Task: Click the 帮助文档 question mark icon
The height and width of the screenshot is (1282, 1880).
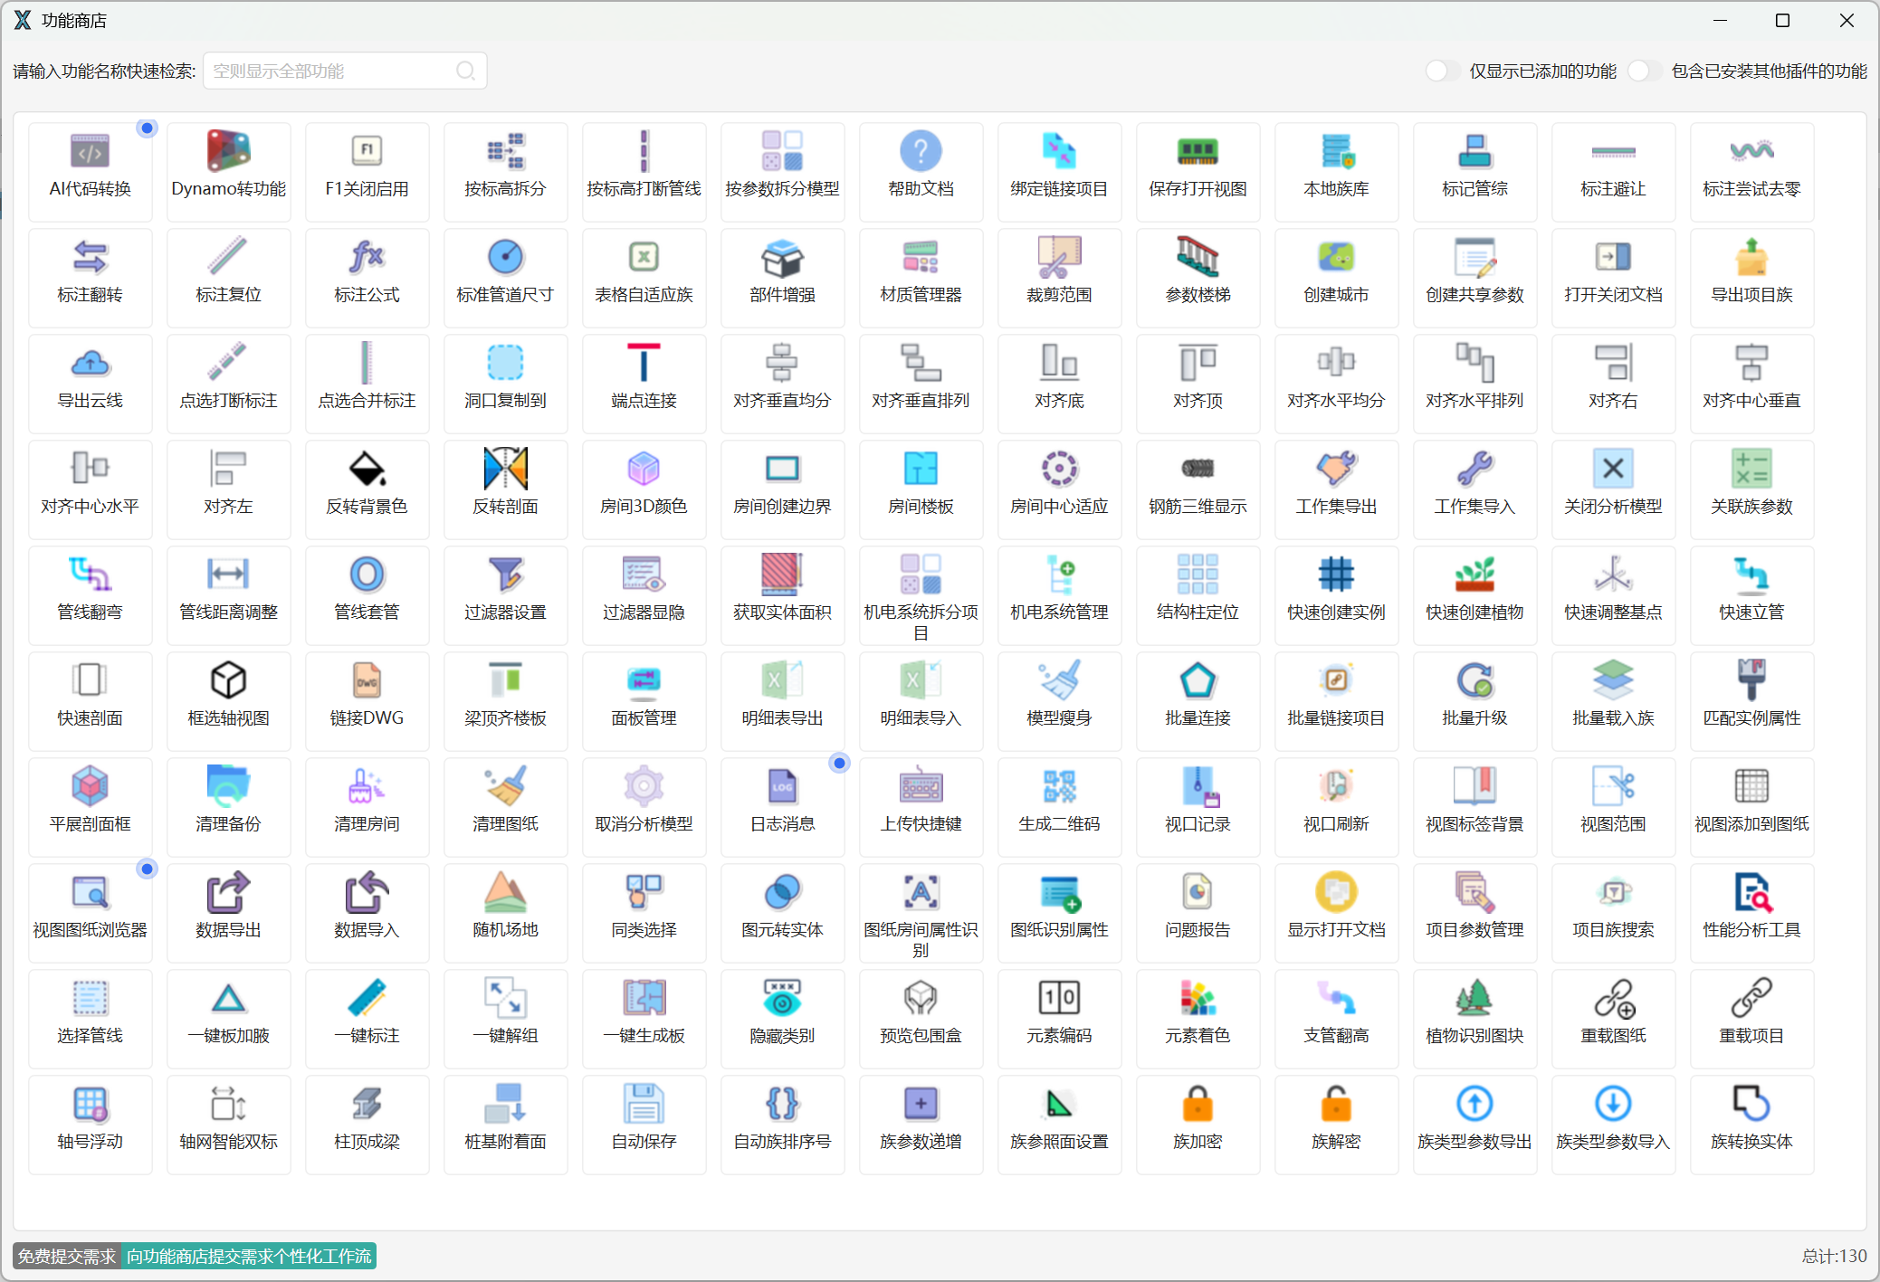Action: (x=921, y=150)
